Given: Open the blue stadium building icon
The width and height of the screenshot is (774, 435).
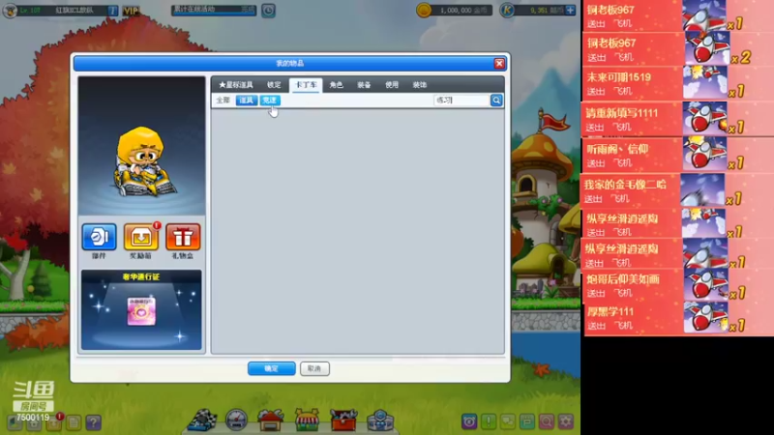Looking at the screenshot, I should 380,420.
